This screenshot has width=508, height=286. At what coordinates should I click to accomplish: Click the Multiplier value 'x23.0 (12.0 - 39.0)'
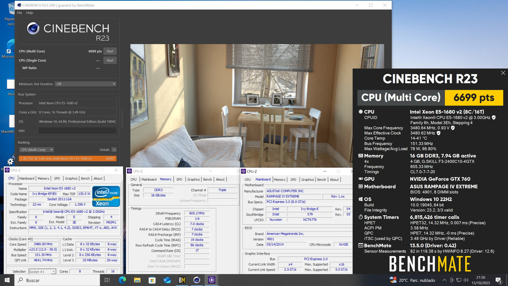click(x=43, y=249)
